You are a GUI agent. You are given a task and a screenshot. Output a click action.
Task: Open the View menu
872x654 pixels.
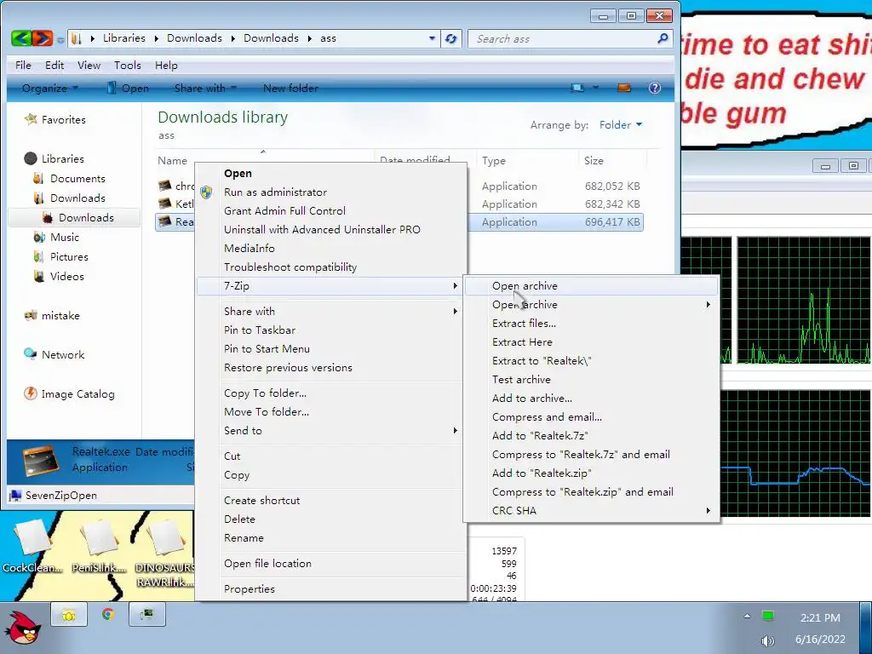89,65
